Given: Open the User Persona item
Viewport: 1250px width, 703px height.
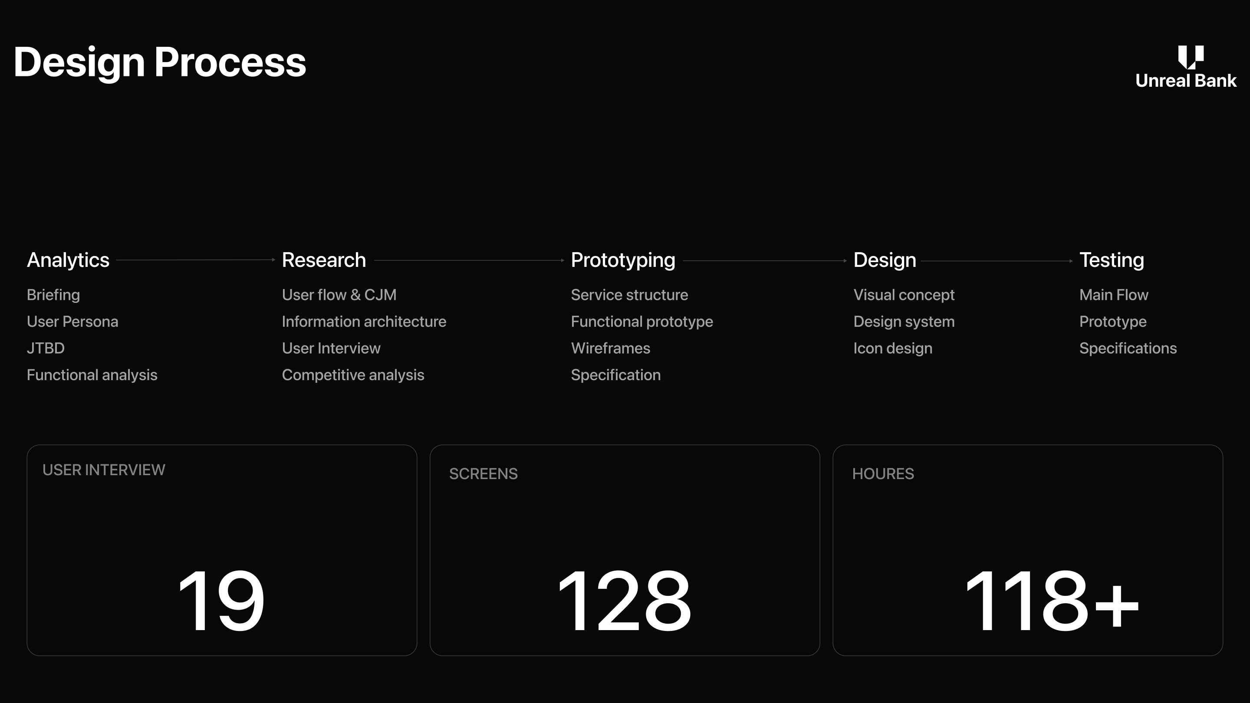Looking at the screenshot, I should pyautogui.click(x=72, y=322).
